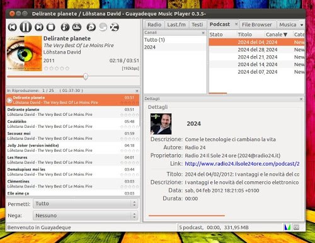This screenshot has width=315, height=243.
Task: Select second Delirante planete playlist entry
Action: tap(72, 112)
